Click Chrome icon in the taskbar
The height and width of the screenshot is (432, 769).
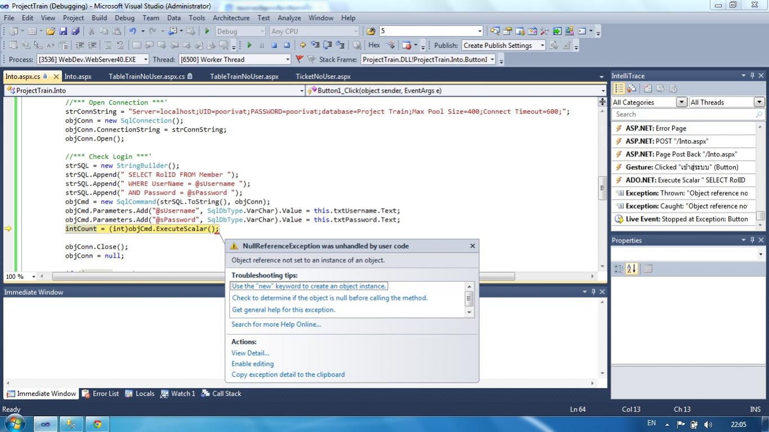click(97, 424)
